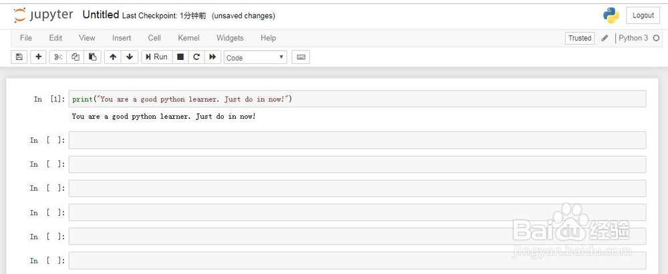The image size is (668, 274).
Task: Click the Logout button
Action: pos(643,15)
